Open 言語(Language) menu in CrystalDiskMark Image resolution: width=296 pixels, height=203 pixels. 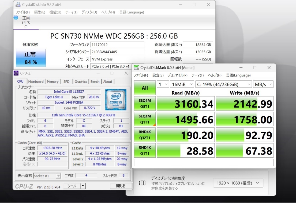pos(238,75)
